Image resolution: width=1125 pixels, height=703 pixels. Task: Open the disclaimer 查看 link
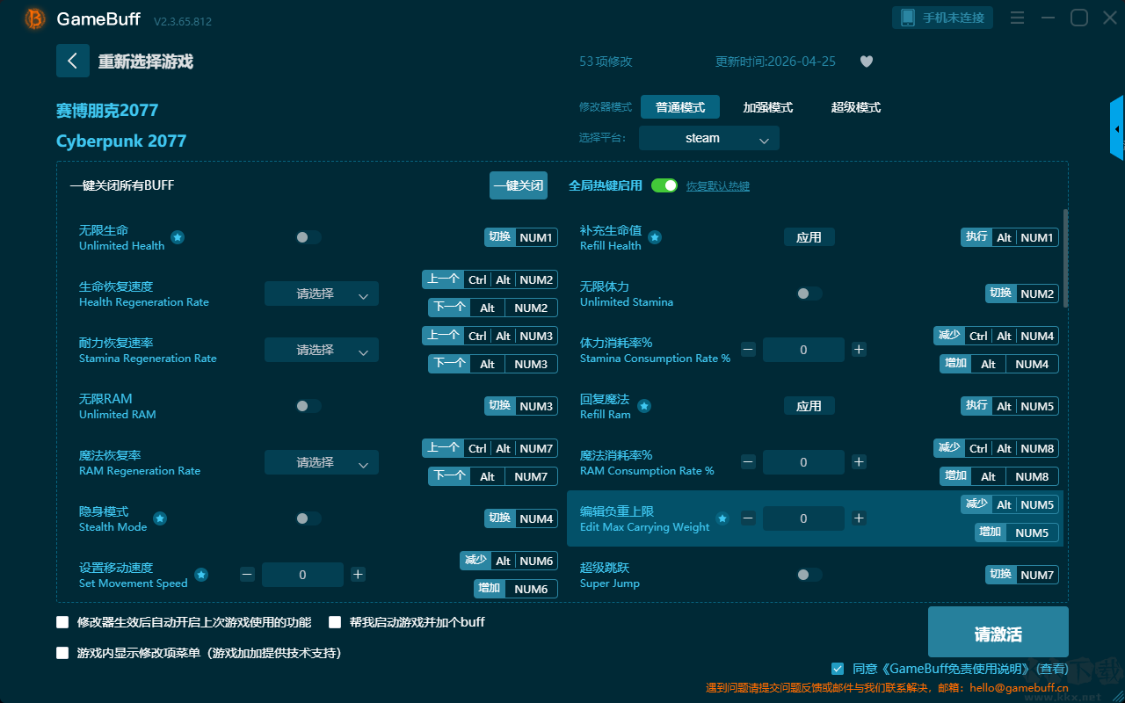tap(1054, 669)
